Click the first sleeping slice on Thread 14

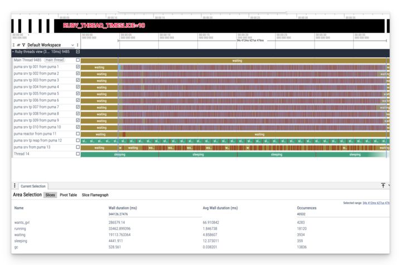[x=120, y=154]
